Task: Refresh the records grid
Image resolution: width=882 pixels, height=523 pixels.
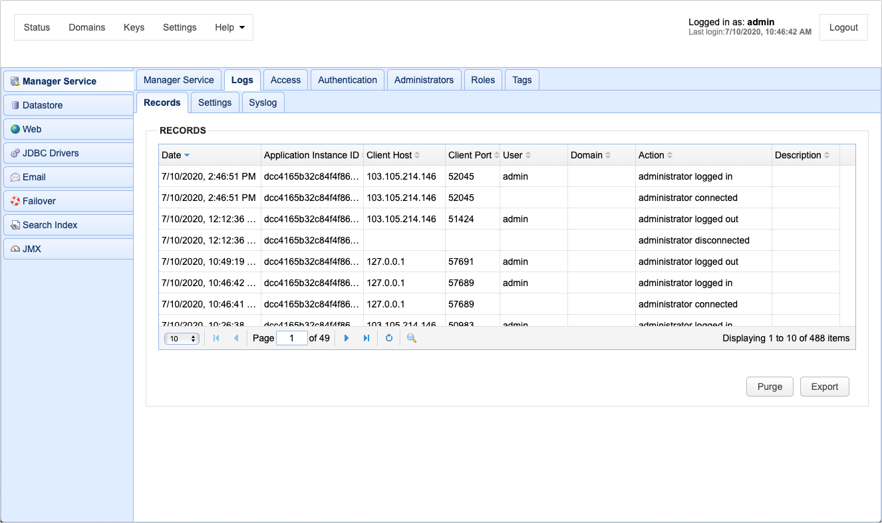Action: (389, 338)
